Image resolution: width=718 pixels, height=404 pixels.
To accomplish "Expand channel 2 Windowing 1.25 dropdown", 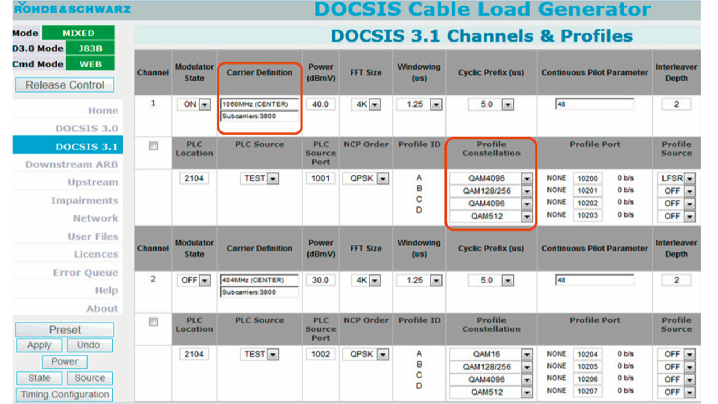I will (x=419, y=280).
